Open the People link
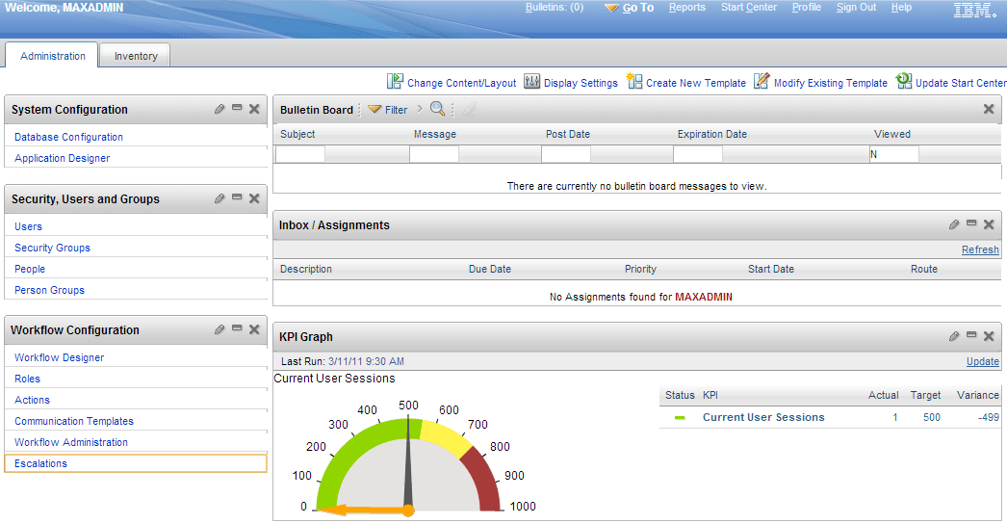Viewport: 1007px width, 524px height. point(30,269)
